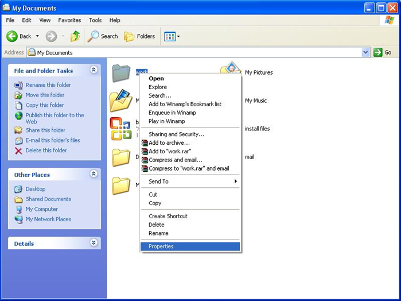The height and width of the screenshot is (301, 401).
Task: Click inside the Address bar field
Action: point(195,52)
